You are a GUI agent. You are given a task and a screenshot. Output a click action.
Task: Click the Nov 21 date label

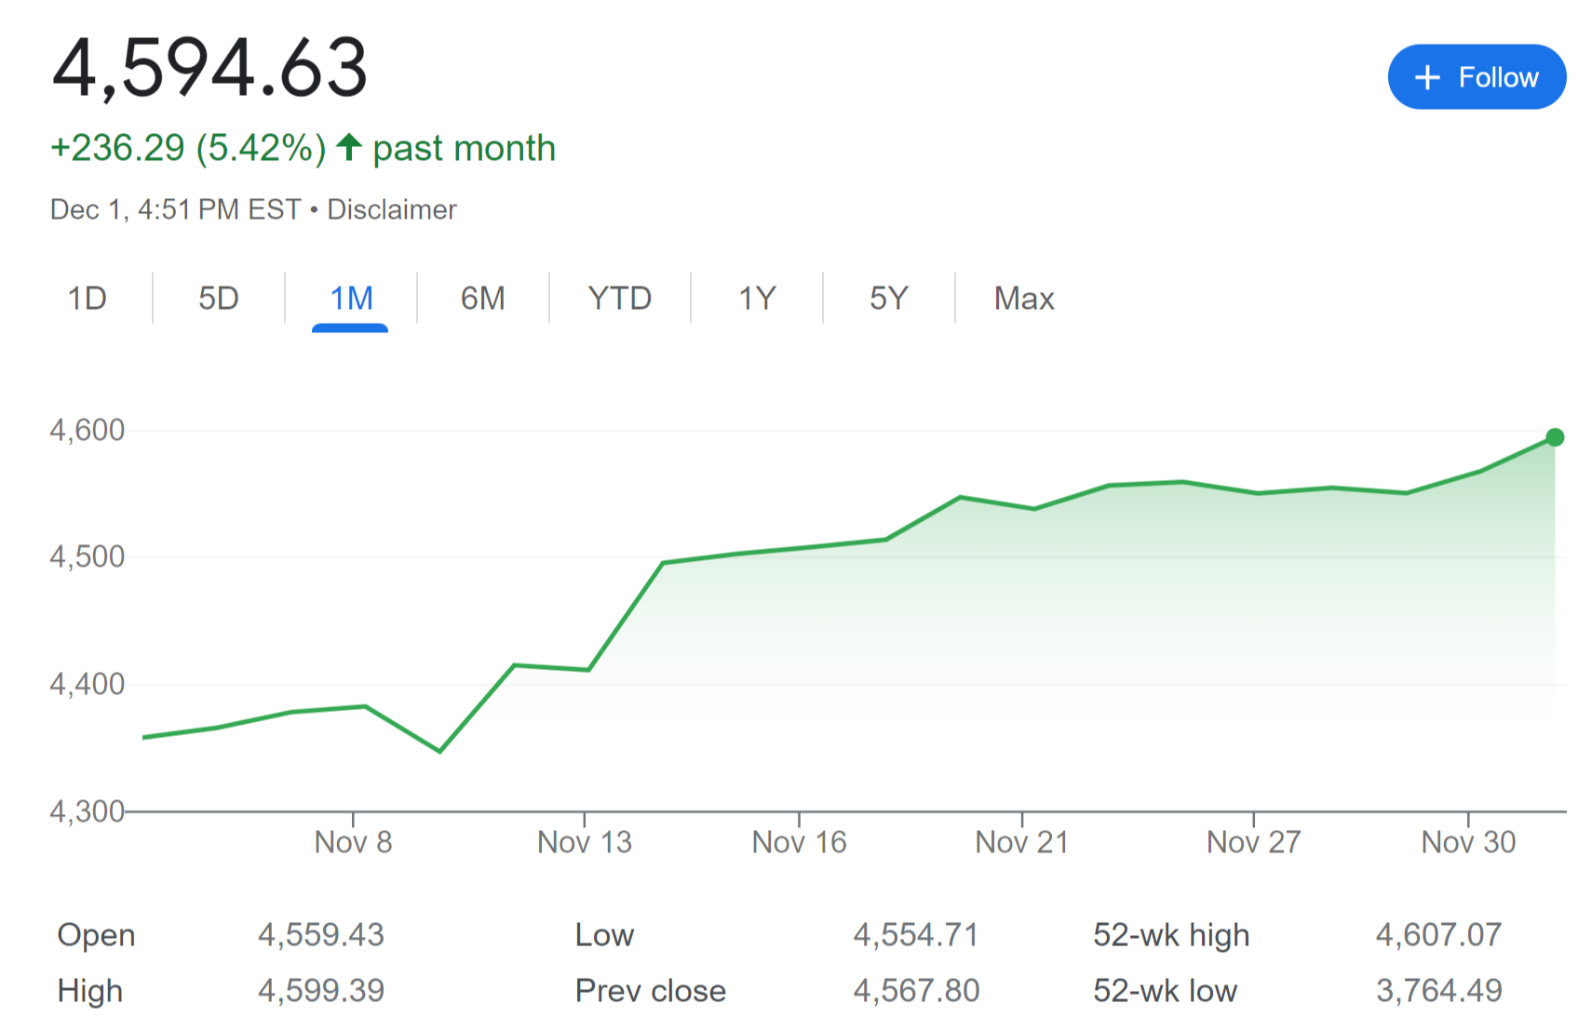coord(1021,842)
